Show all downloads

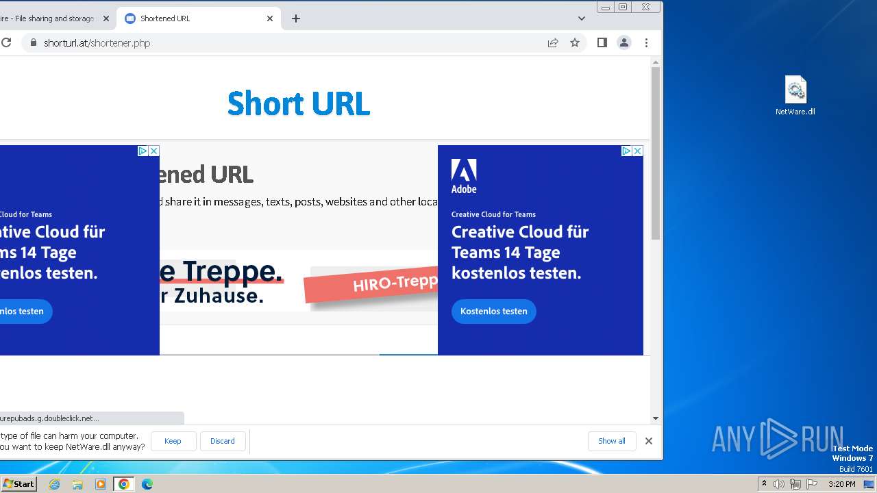[x=612, y=441]
